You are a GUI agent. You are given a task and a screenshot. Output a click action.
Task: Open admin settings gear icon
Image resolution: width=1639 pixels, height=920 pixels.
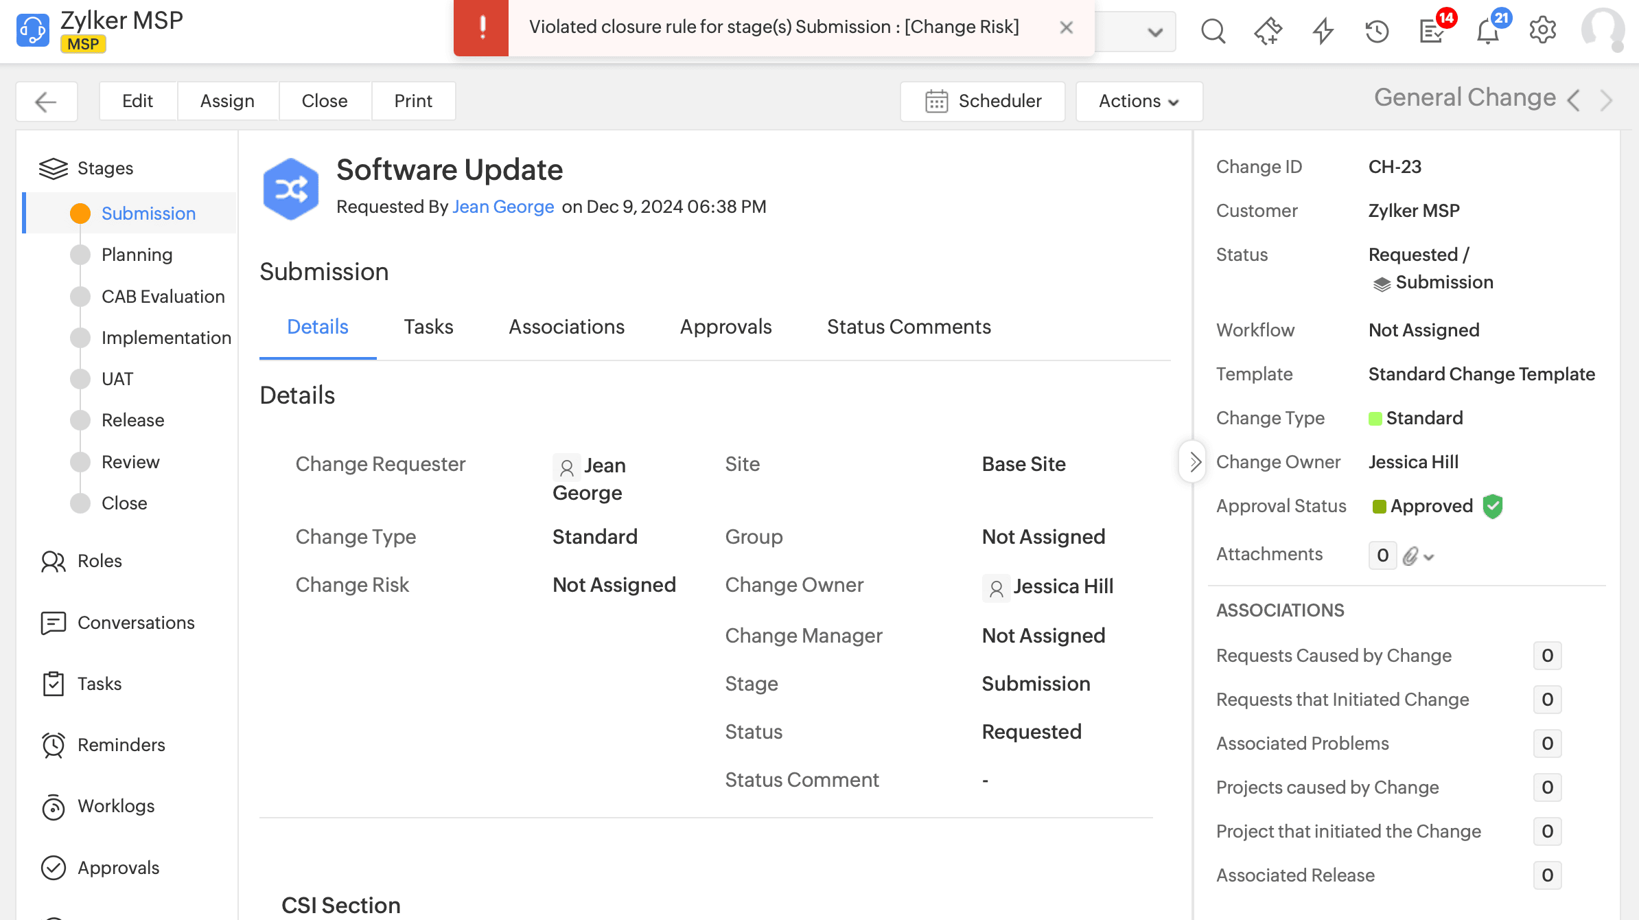(1542, 31)
